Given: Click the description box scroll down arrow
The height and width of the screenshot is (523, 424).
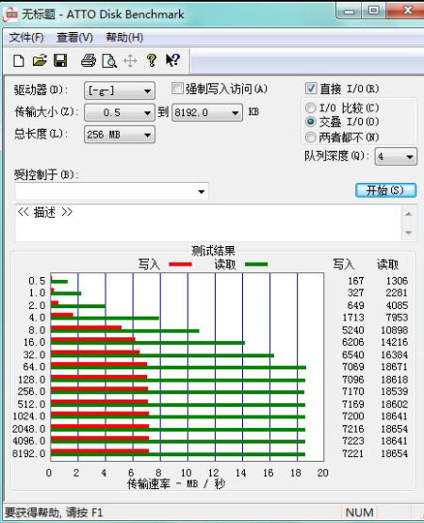Looking at the screenshot, I should coord(409,233).
